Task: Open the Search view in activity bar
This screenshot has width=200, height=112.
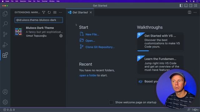Action: click(x=5, y=24)
